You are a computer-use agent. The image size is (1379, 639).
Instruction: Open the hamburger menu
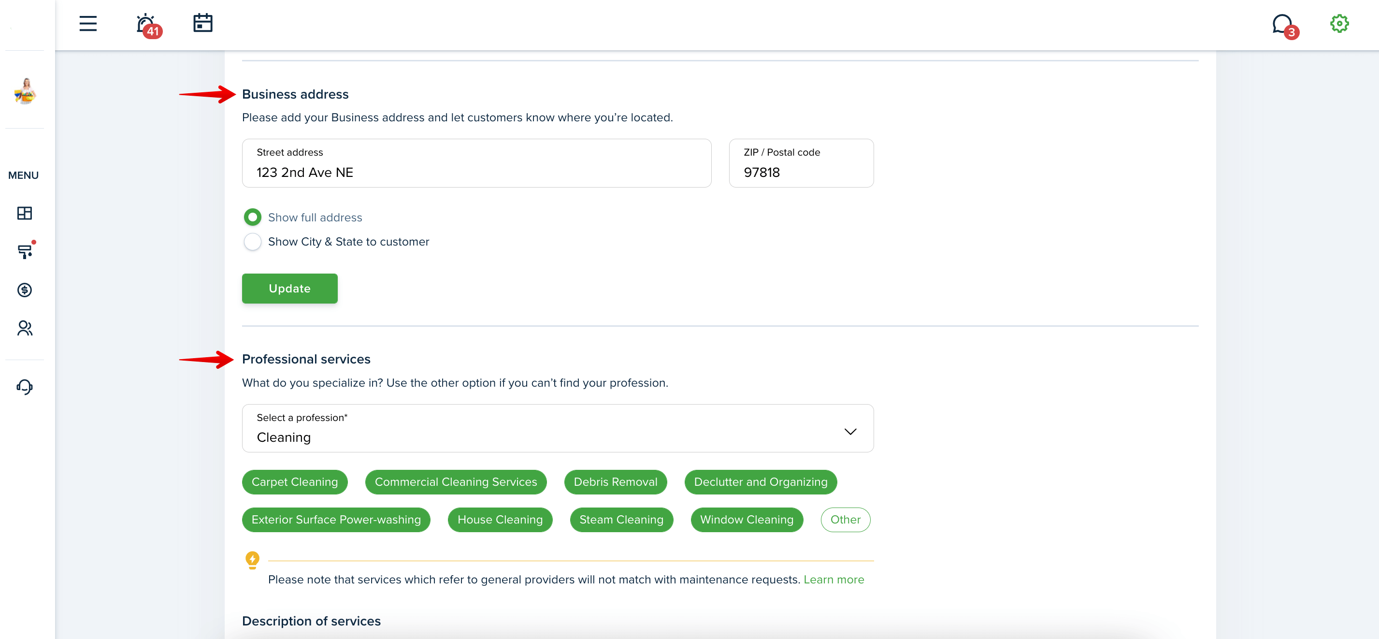click(x=88, y=24)
